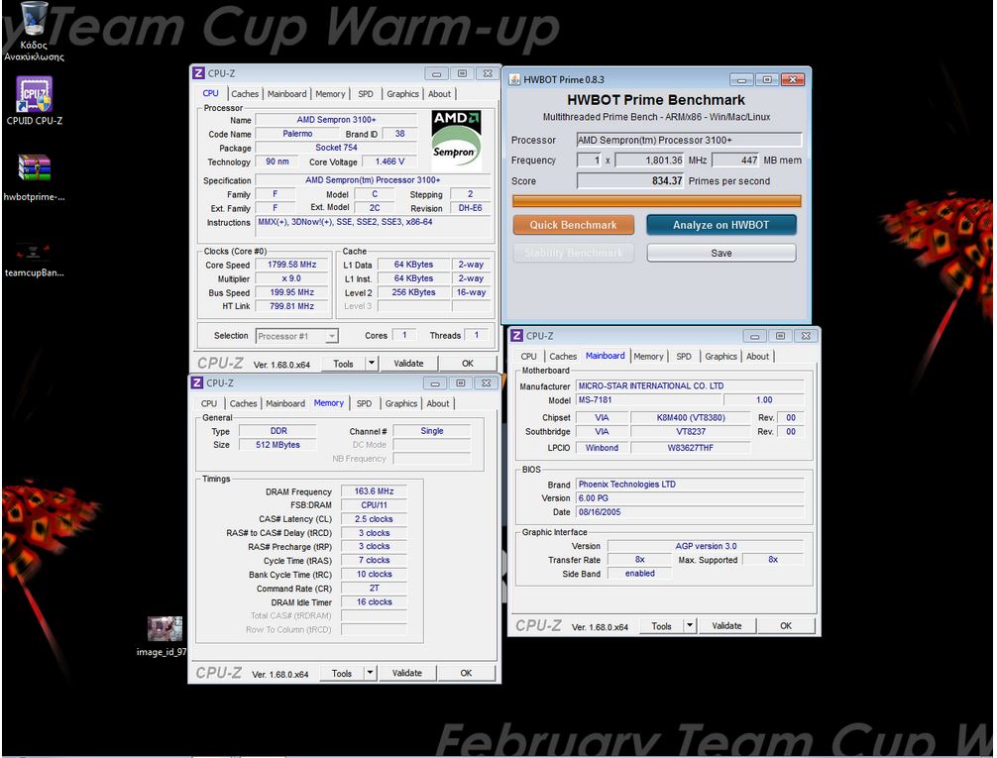Click the HWBOT Prime title bar icon
This screenshot has width=997, height=758.
click(514, 79)
